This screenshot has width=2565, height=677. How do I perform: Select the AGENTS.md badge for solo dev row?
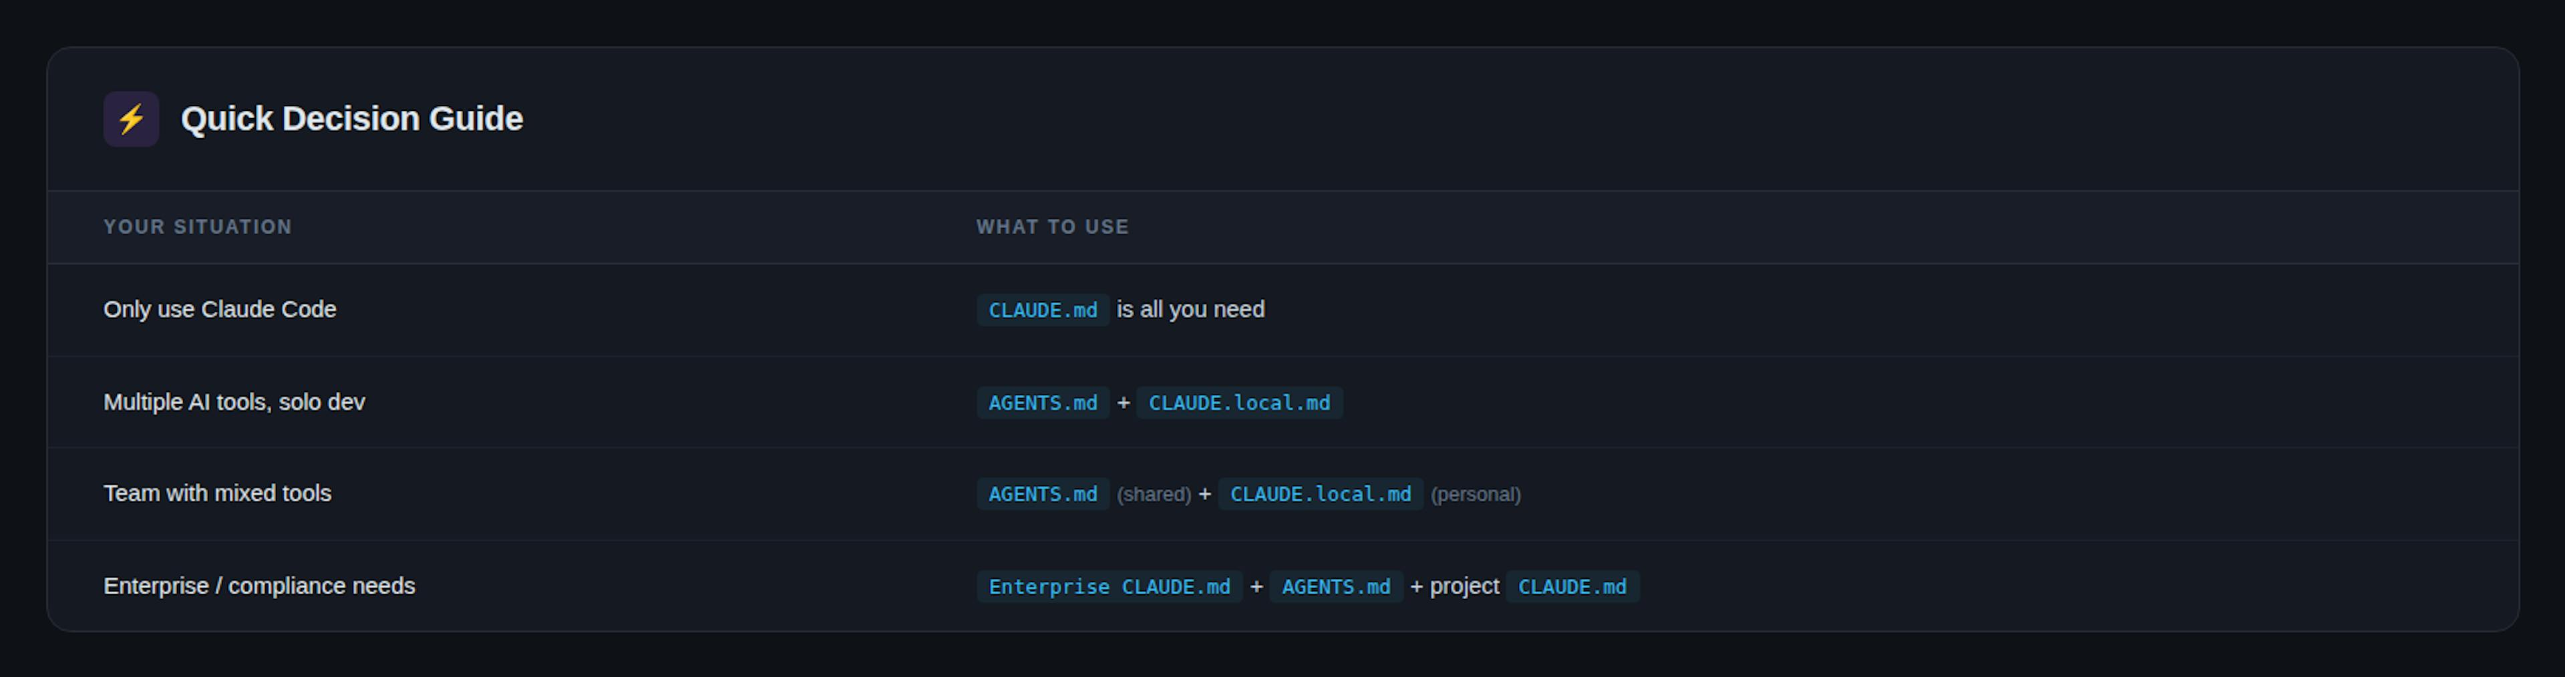[x=1043, y=402]
